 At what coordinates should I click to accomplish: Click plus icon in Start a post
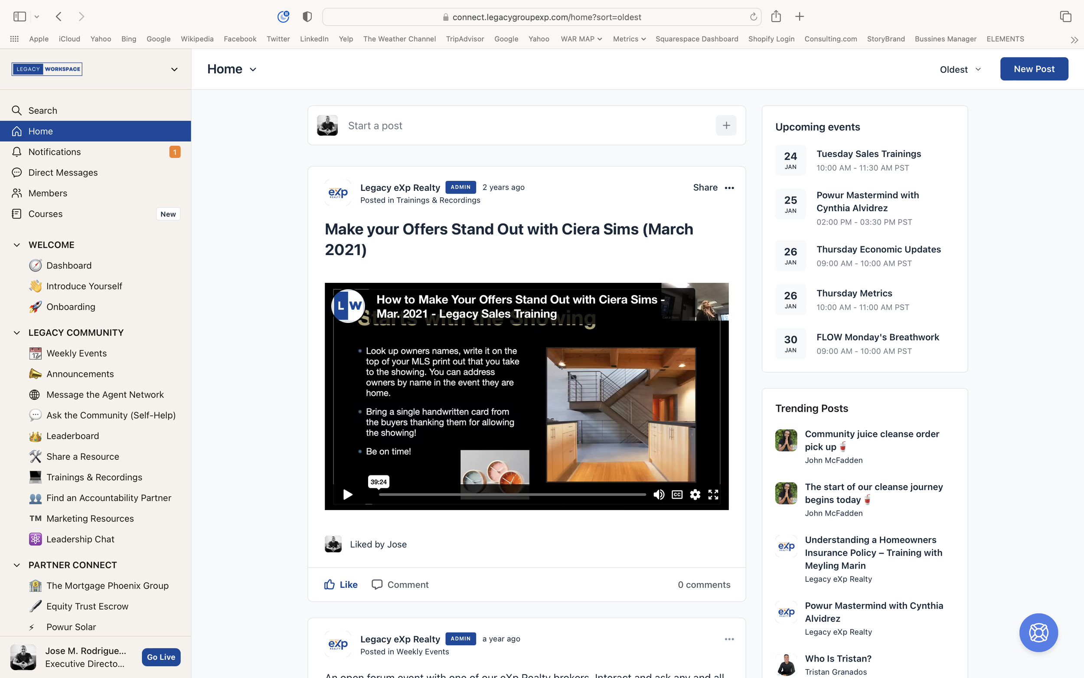click(726, 125)
